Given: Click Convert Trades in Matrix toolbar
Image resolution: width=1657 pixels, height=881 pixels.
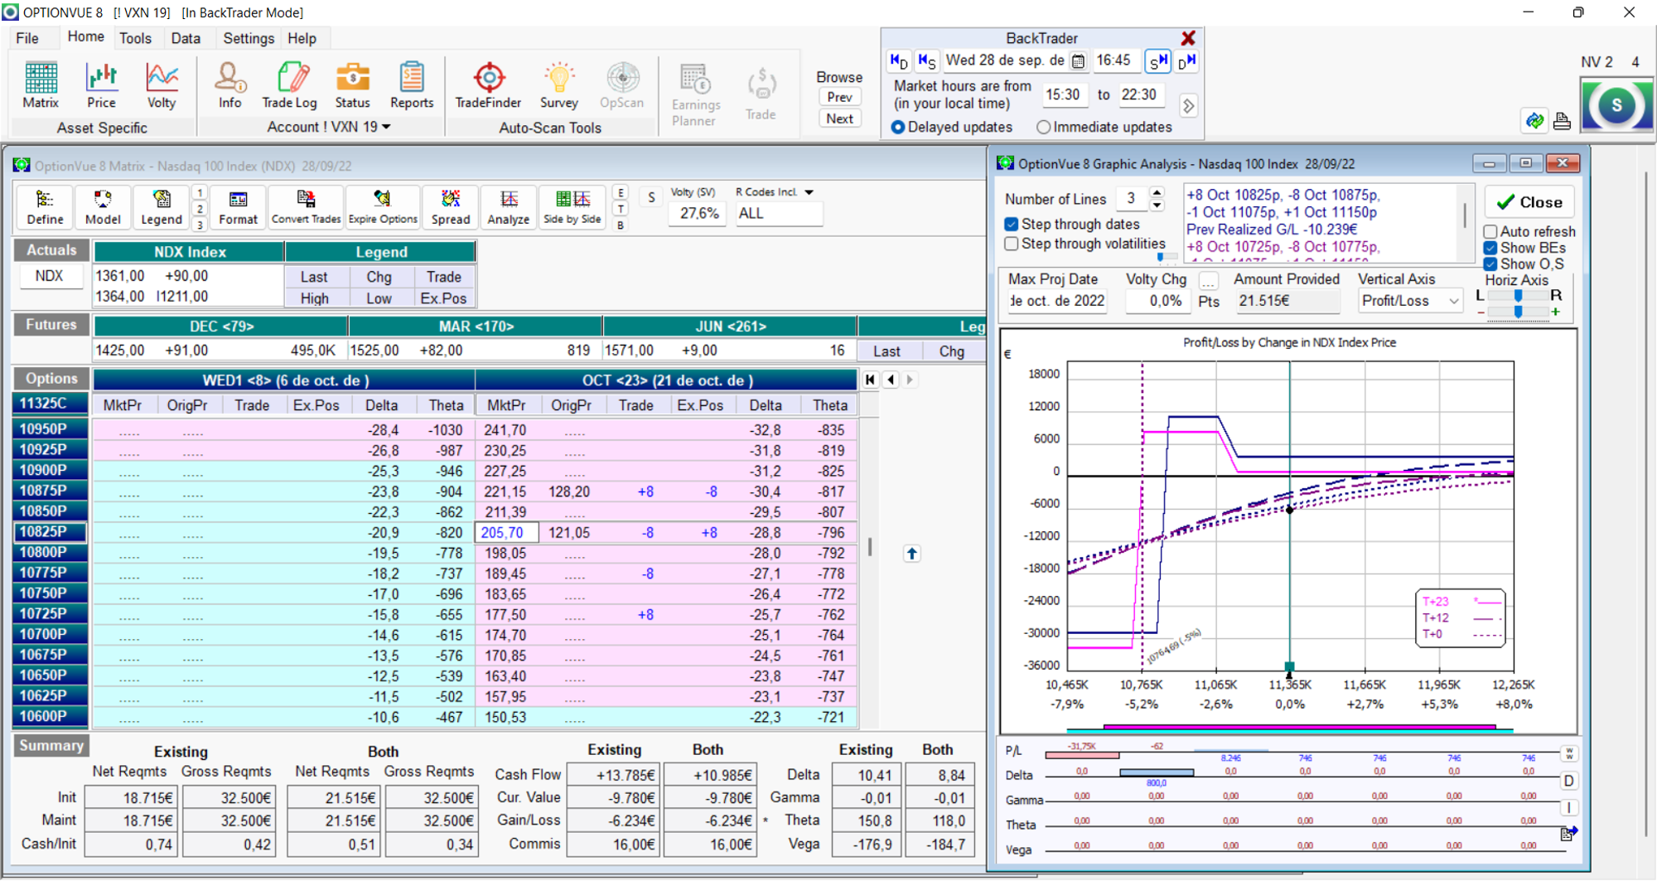Looking at the screenshot, I should pyautogui.click(x=306, y=207).
